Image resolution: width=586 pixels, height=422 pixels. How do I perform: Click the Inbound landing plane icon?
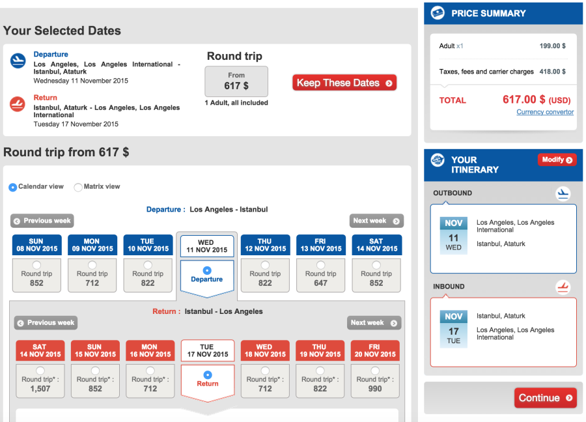coord(563,287)
